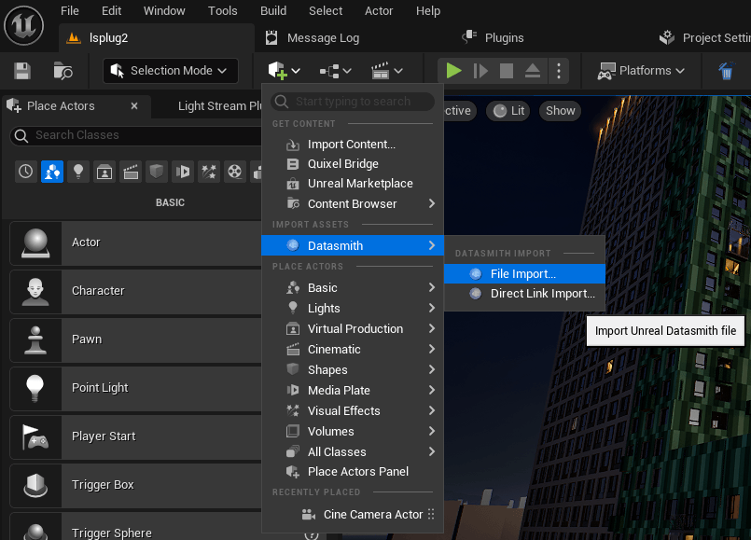Save the current level with floppy icon
The image size is (751, 540).
(22, 71)
